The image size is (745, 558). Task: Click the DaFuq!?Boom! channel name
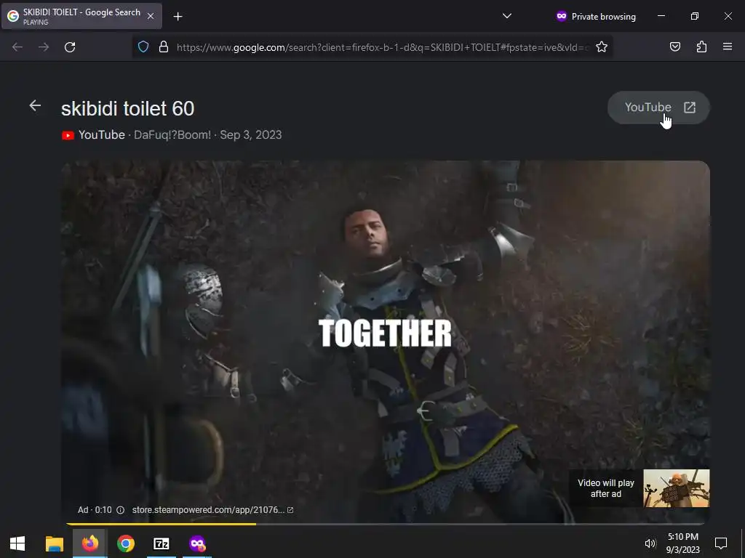pos(172,135)
